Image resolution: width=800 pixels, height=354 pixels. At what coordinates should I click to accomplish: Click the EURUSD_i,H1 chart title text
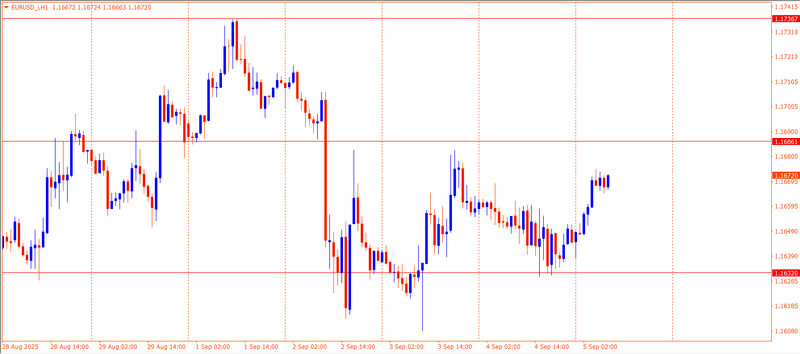(29, 8)
